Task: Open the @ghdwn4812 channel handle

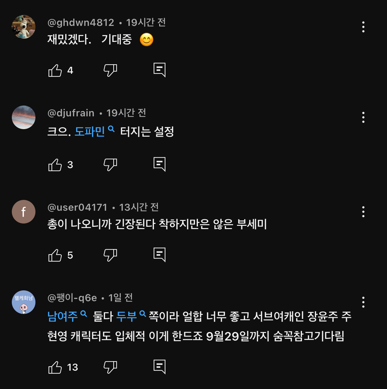Action: pyautogui.click(x=81, y=22)
